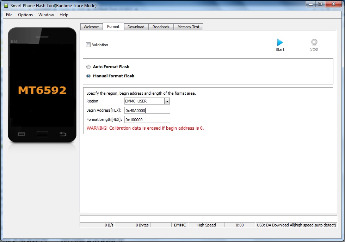Select Manual Format Flash option

[88, 76]
